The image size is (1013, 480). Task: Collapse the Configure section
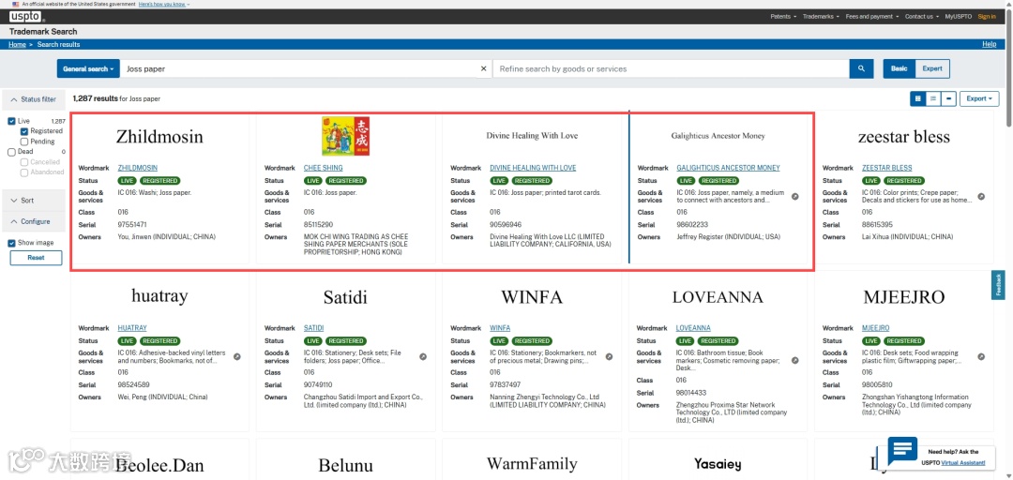pyautogui.click(x=34, y=221)
